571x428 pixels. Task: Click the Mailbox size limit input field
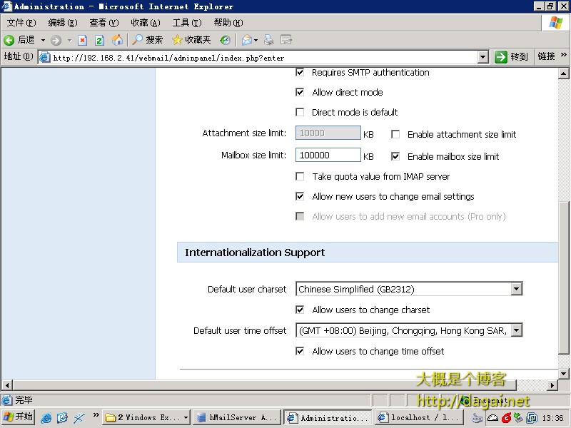coord(328,156)
